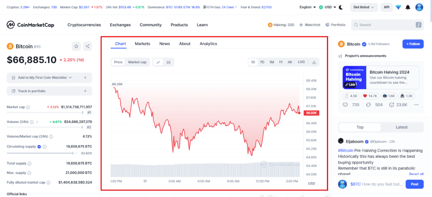Share Bitcoin page via share icon
Screen dimensions: 432x197
coord(88,46)
